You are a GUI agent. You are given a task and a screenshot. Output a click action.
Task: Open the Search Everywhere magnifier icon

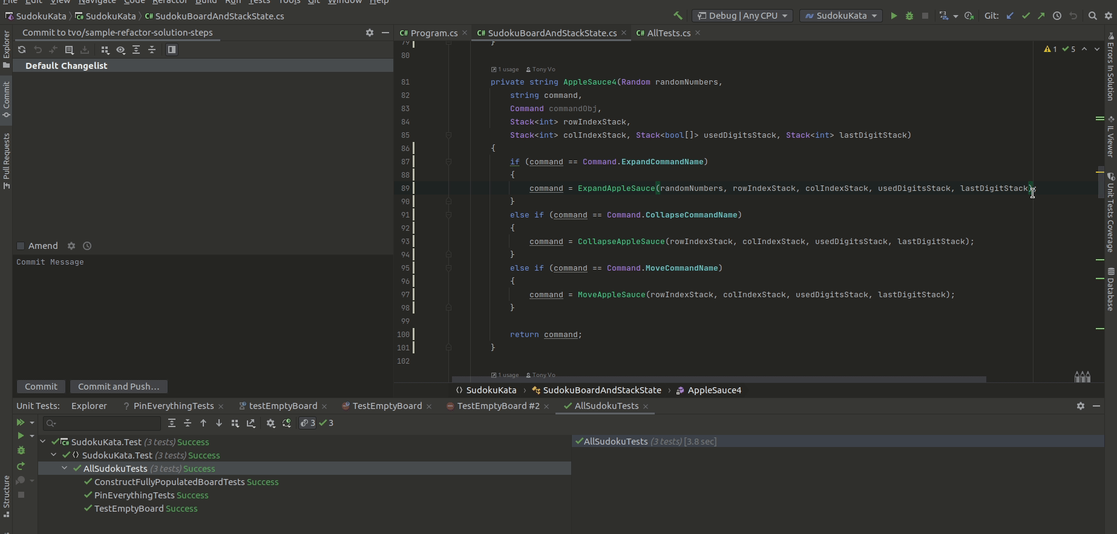[1092, 16]
